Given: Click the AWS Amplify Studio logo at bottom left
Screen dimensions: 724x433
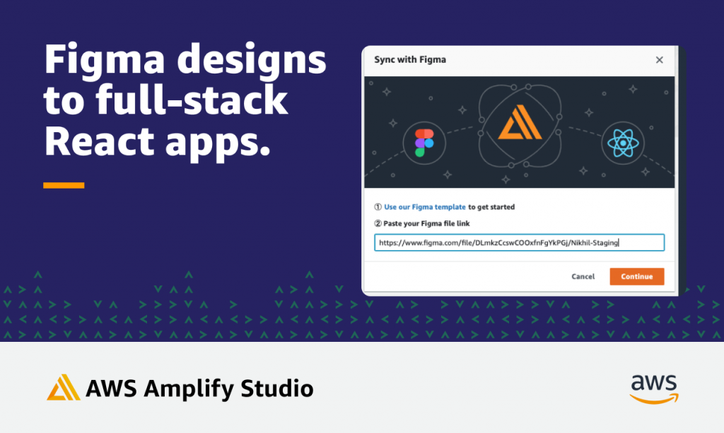Looking at the screenshot, I should click(180, 387).
